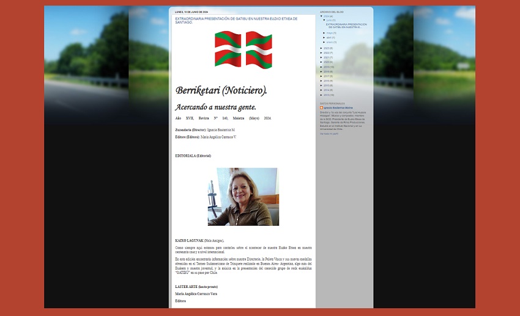Open the 2013 year link in the archive

coord(326,95)
